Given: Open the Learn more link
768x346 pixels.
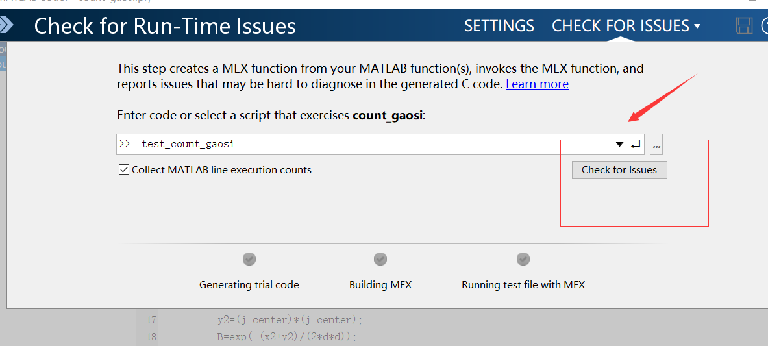Looking at the screenshot, I should point(537,84).
